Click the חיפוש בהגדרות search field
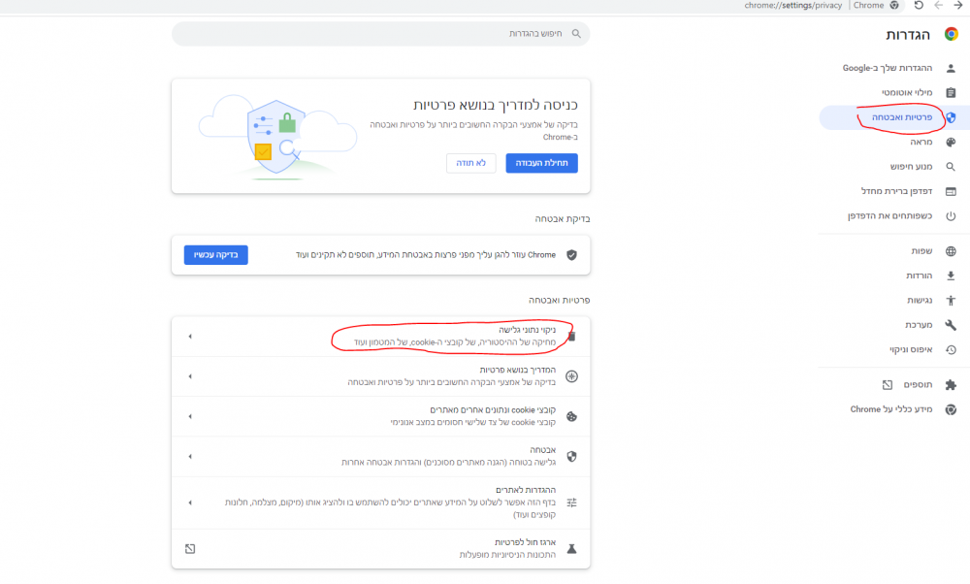 pos(380,34)
